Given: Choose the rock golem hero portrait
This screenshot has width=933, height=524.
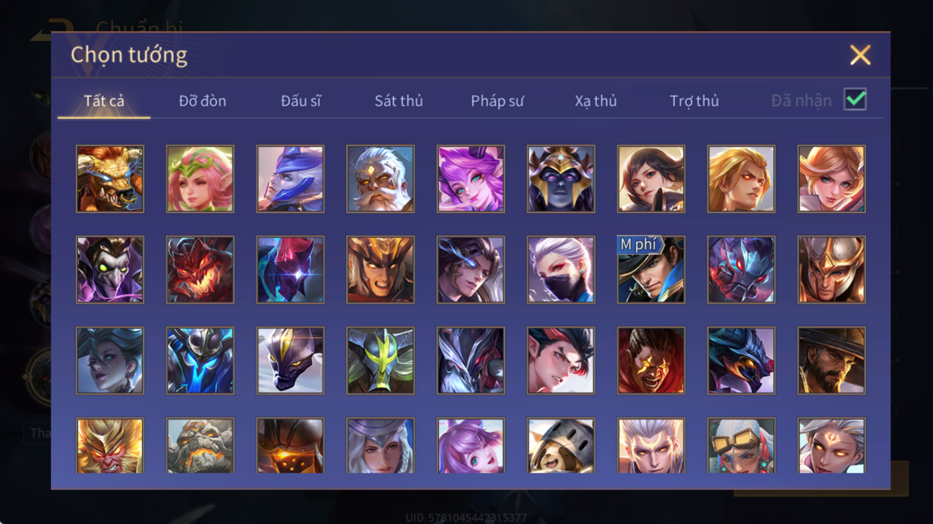Looking at the screenshot, I should (200, 445).
